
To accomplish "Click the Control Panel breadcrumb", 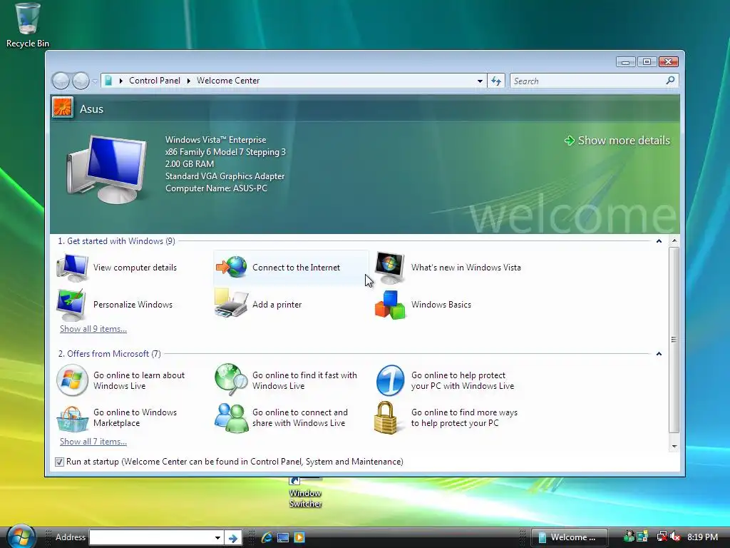I will (x=155, y=81).
